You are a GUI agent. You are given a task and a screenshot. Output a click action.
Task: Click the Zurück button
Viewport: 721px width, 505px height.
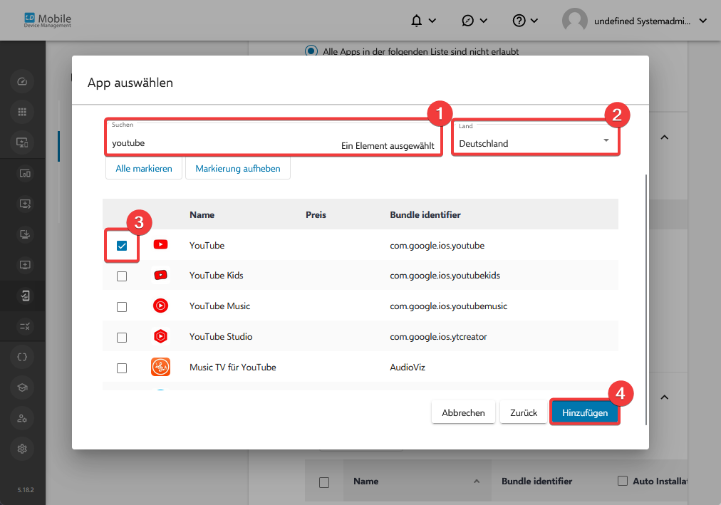[523, 412]
